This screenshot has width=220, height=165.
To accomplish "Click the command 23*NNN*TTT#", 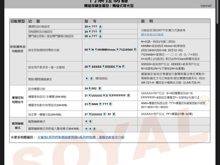I will pos(98,104).
